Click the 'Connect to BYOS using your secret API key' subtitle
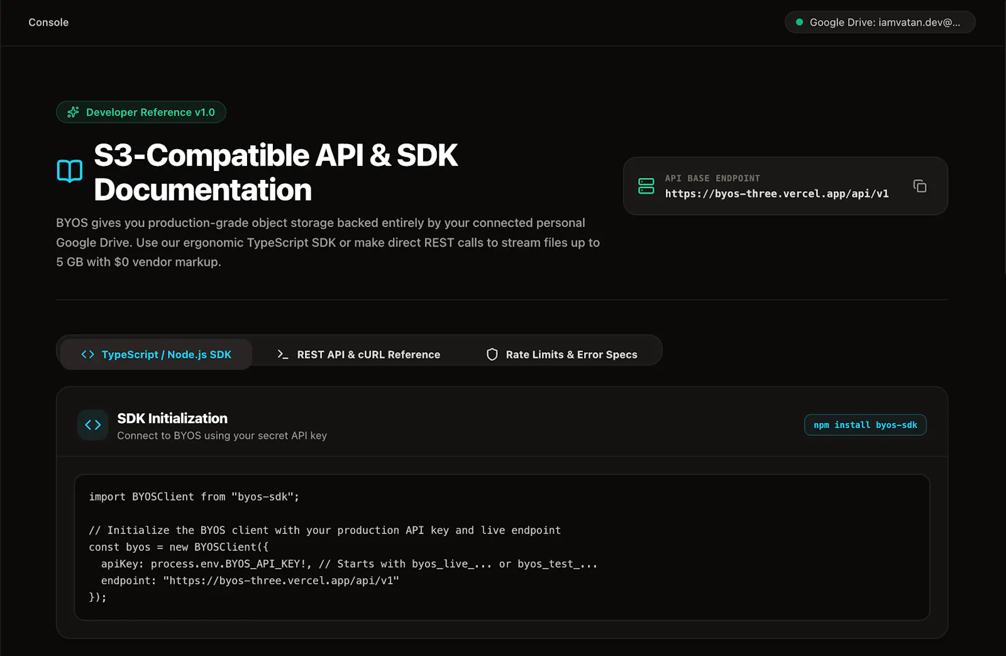The height and width of the screenshot is (656, 1006). coord(222,436)
